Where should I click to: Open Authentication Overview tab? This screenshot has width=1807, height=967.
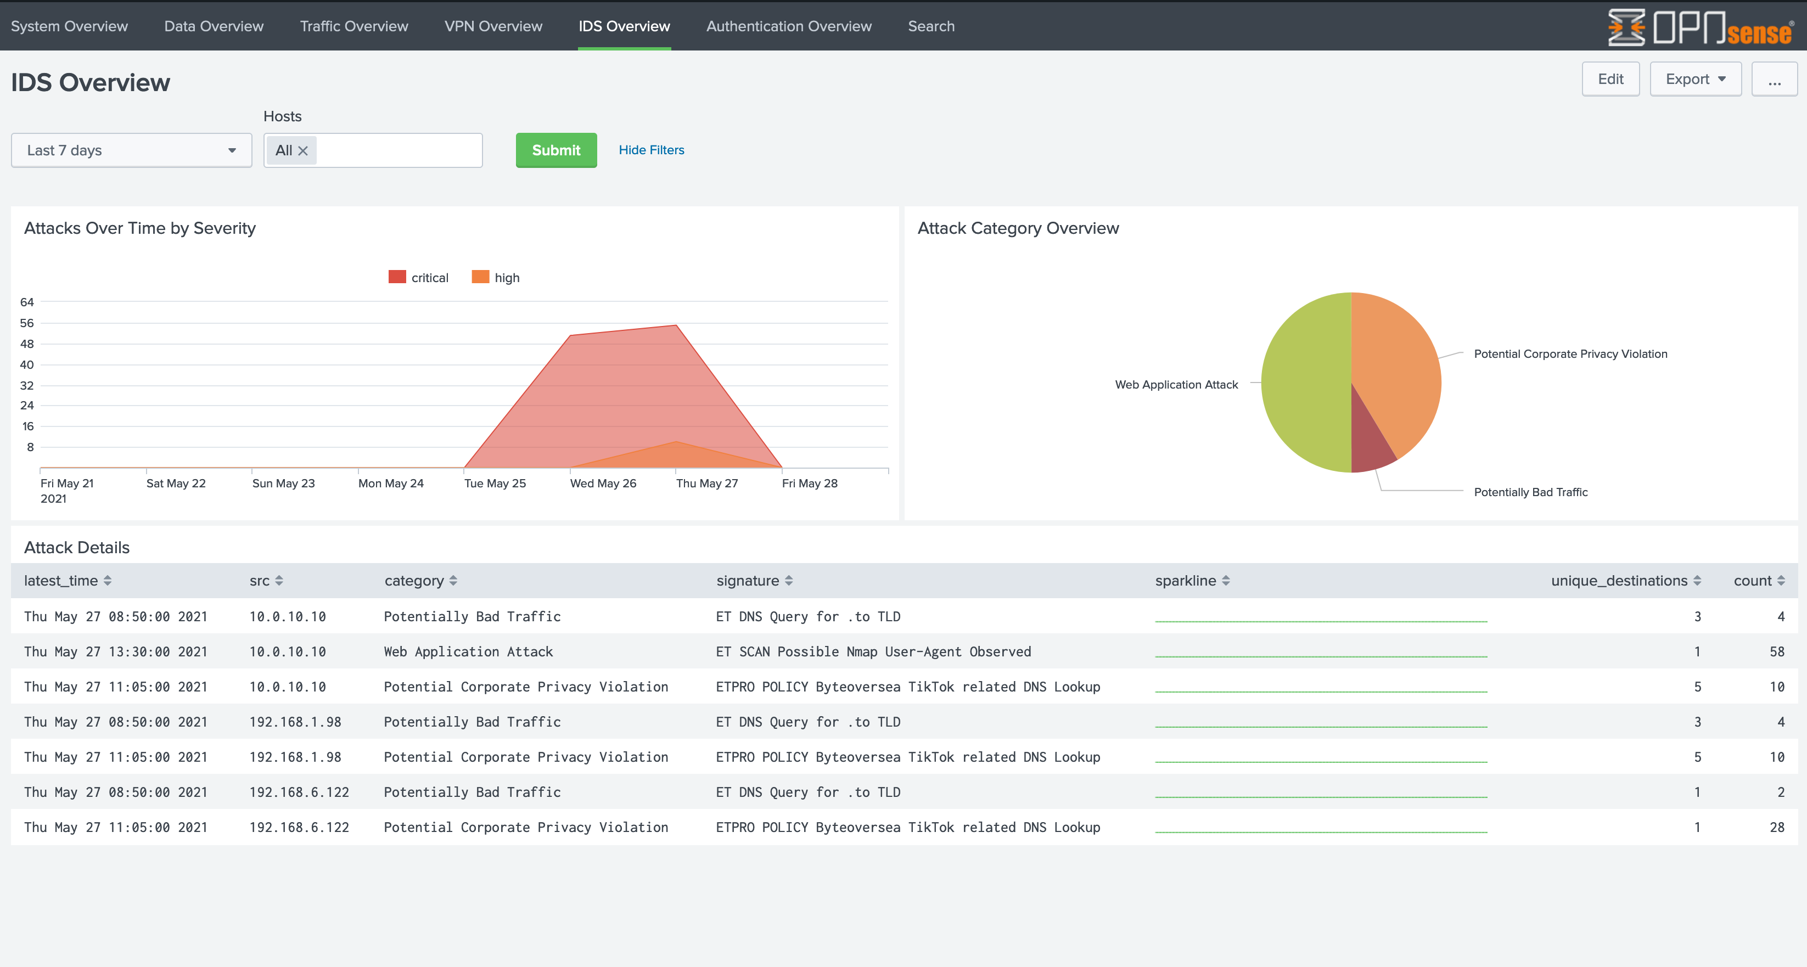(x=788, y=26)
